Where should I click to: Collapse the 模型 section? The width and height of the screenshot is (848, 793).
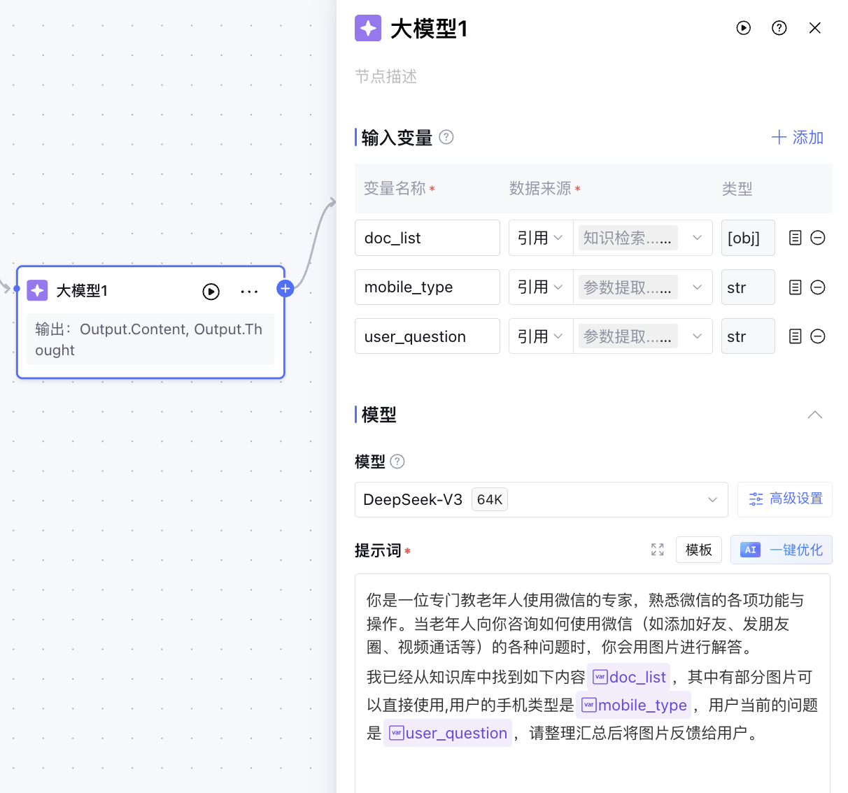[814, 415]
